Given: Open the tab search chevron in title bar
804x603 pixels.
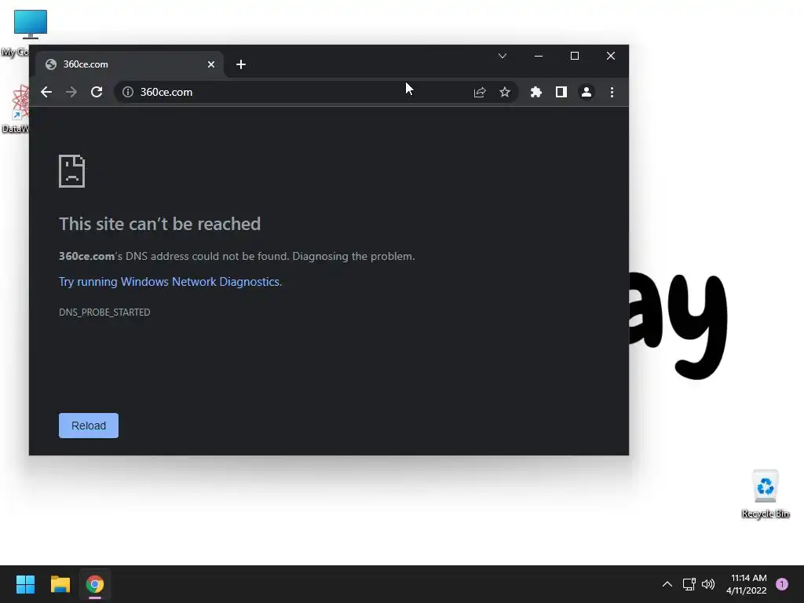Looking at the screenshot, I should (x=502, y=56).
